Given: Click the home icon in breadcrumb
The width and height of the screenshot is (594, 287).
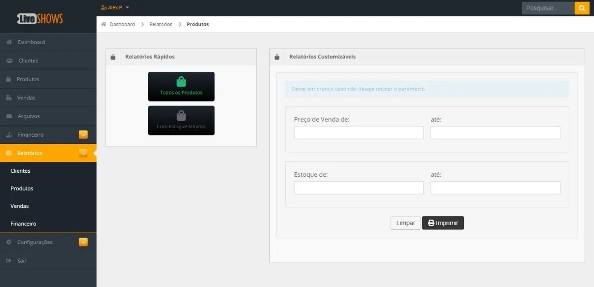Looking at the screenshot, I should [x=104, y=24].
